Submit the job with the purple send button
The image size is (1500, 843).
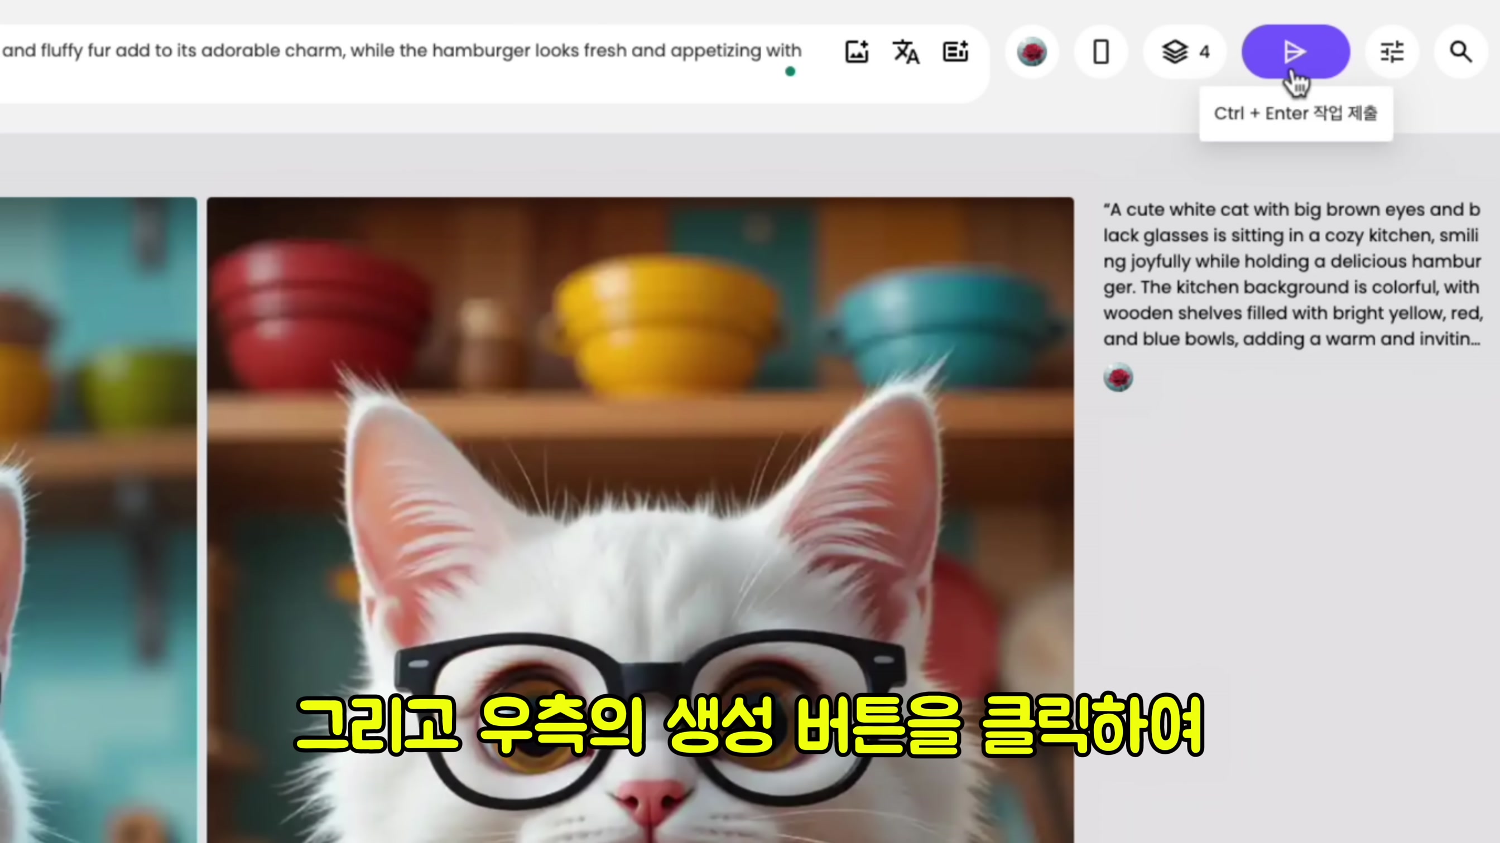tap(1296, 52)
